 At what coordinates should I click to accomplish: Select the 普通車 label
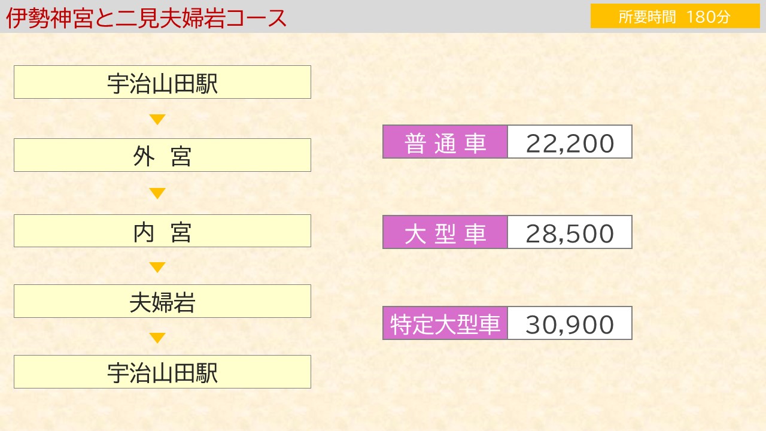point(445,142)
